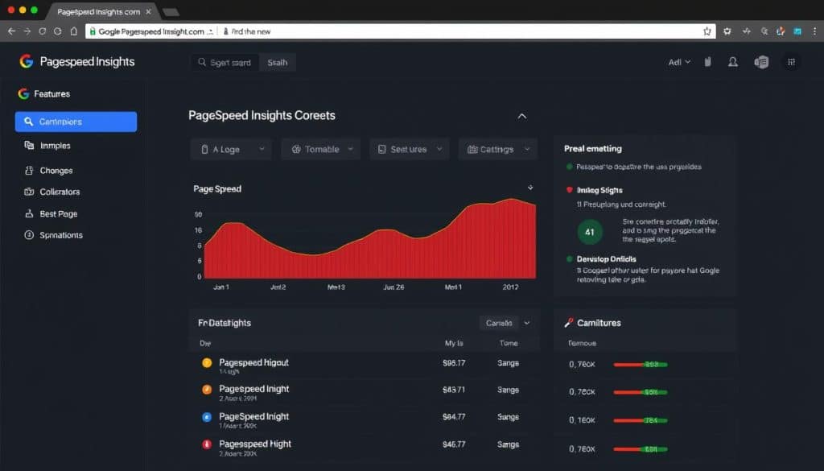824x471 pixels.
Task: Click the browser address bar
Action: coord(401,31)
